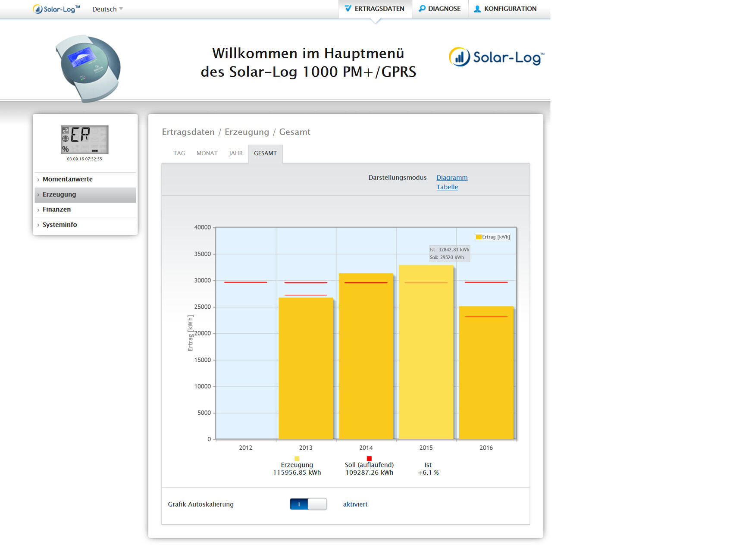Expand the Momentanwerte menu entry
The height and width of the screenshot is (545, 733).
click(x=68, y=179)
